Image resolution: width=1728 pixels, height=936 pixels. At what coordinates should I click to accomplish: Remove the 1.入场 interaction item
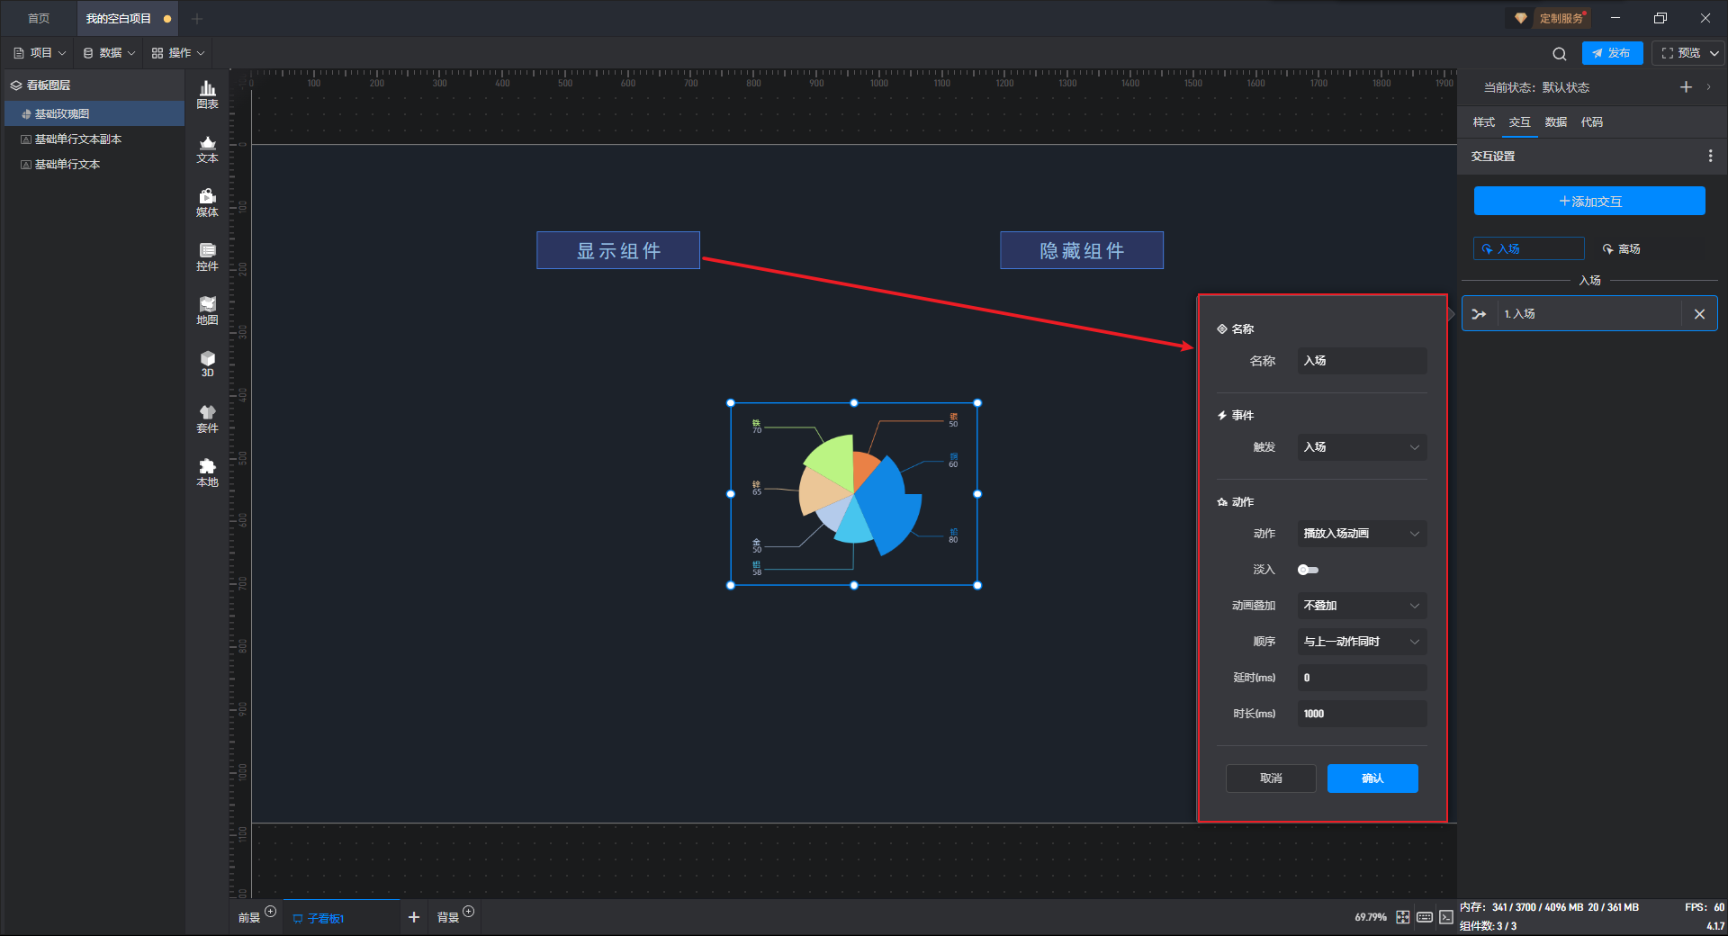click(x=1699, y=314)
